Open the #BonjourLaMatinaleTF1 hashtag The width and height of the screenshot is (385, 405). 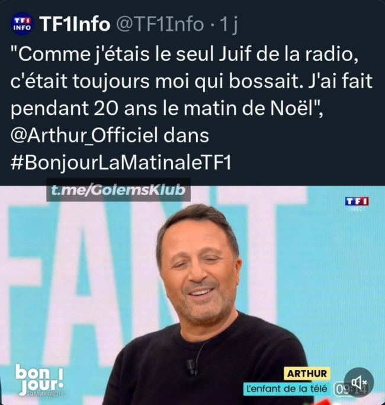[121, 162]
